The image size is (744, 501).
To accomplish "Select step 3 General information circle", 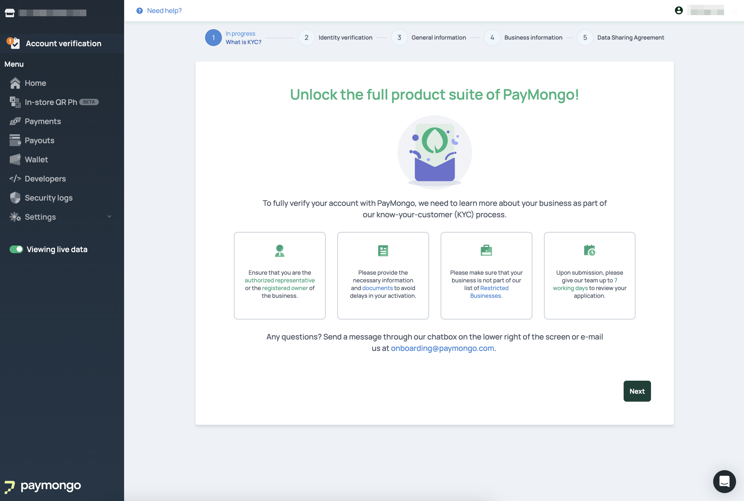I will click(399, 38).
